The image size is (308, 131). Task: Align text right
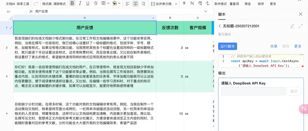(x=143, y=3)
